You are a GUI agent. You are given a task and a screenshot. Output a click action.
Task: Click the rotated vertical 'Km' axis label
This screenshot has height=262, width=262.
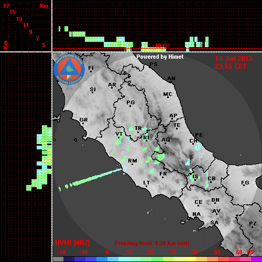[6, 45]
